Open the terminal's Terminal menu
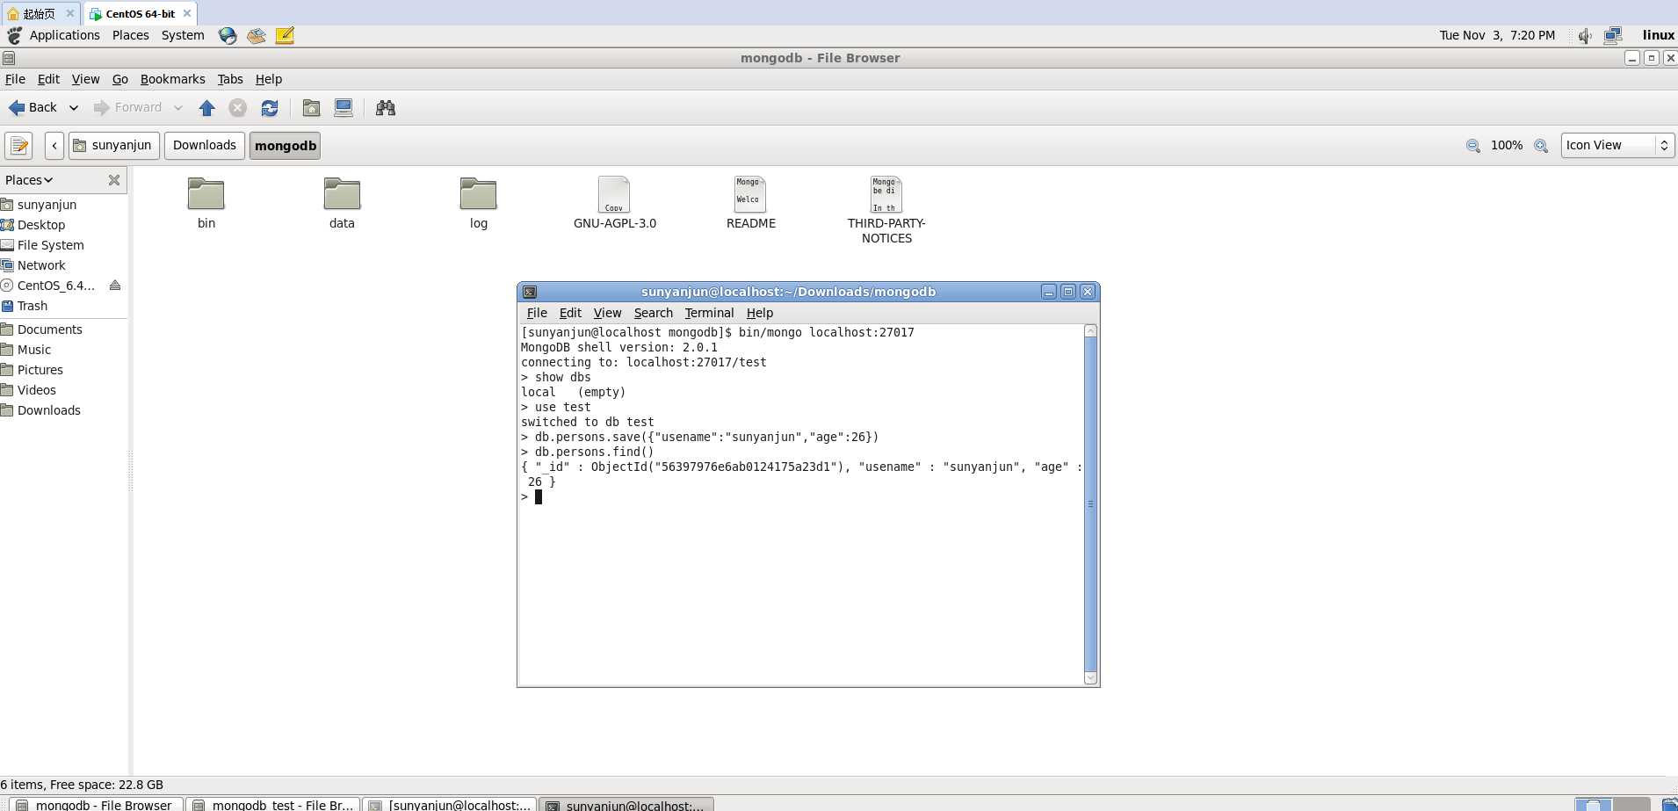 coord(709,313)
